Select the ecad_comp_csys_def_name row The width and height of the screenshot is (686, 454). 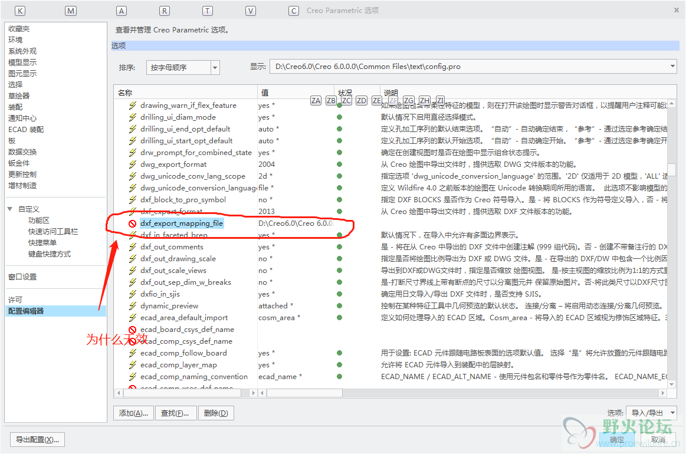click(186, 341)
